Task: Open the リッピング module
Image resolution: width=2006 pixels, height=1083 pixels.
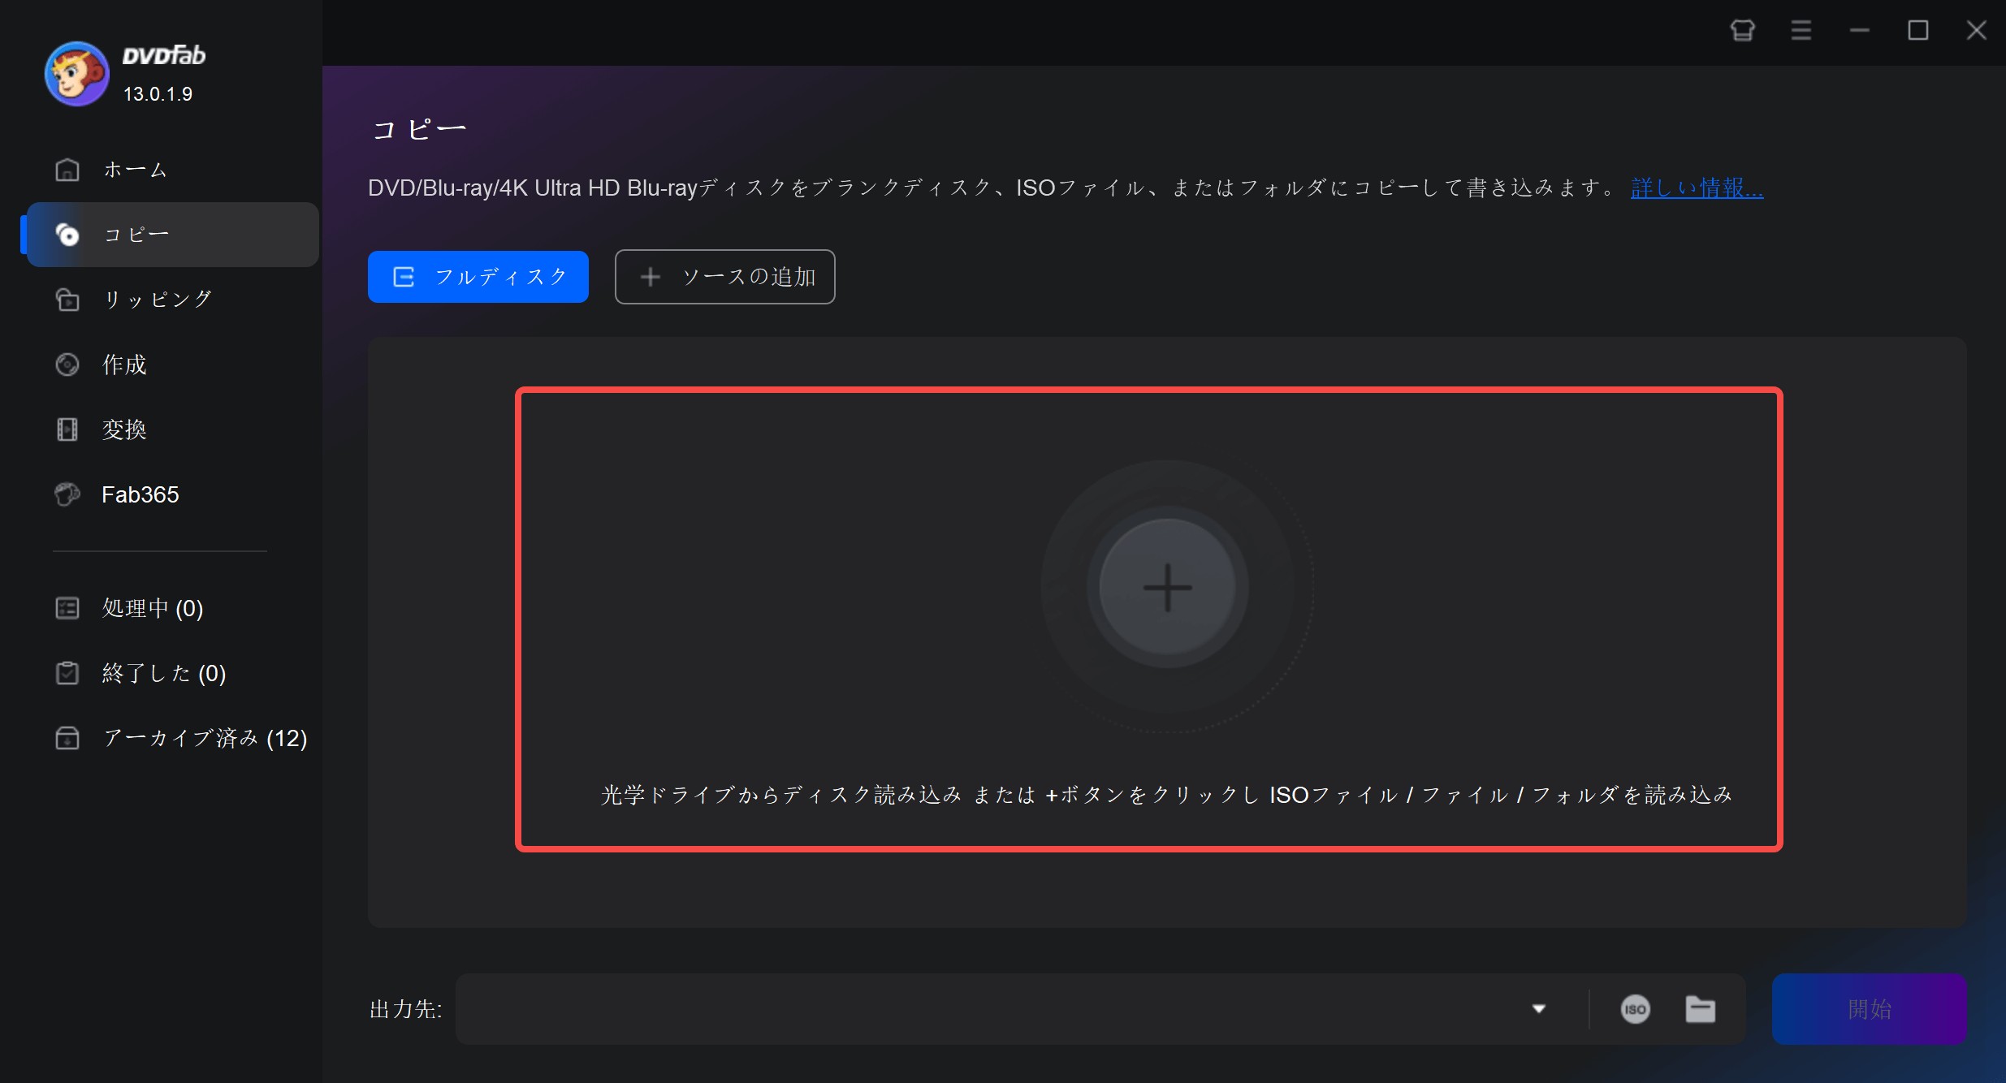Action: pyautogui.click(x=157, y=300)
